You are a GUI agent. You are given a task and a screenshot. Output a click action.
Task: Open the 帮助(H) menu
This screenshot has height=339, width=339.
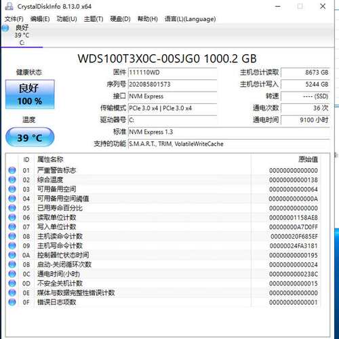[x=147, y=19]
